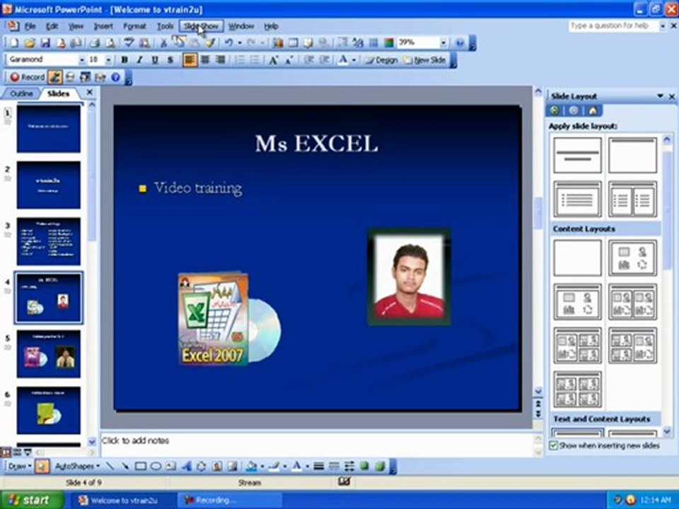Click the Select Objects pointer tool
679x509 pixels.
(x=42, y=466)
